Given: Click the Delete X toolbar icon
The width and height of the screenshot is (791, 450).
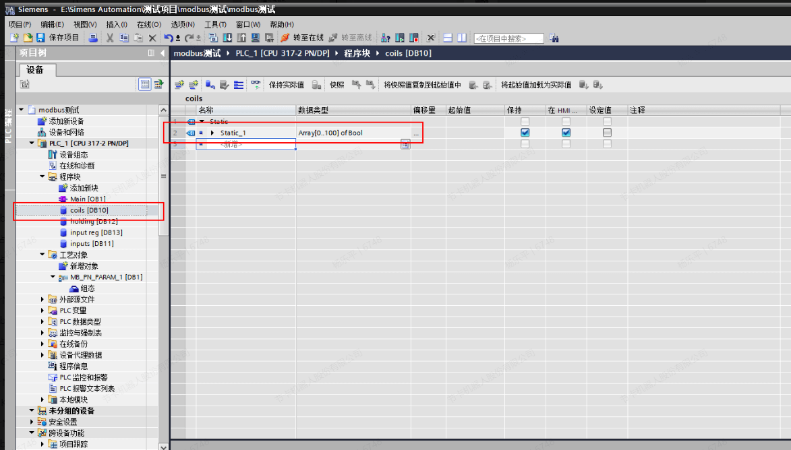Looking at the screenshot, I should 152,38.
